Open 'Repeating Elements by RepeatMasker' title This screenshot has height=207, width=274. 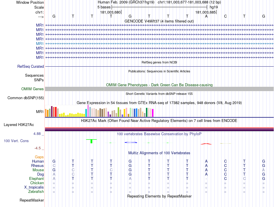[x=159, y=196]
